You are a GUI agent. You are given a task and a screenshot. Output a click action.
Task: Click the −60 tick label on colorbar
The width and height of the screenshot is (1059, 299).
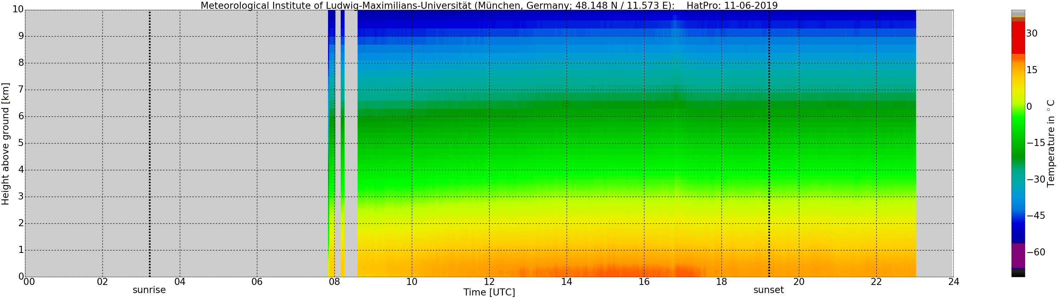pyautogui.click(x=1035, y=252)
